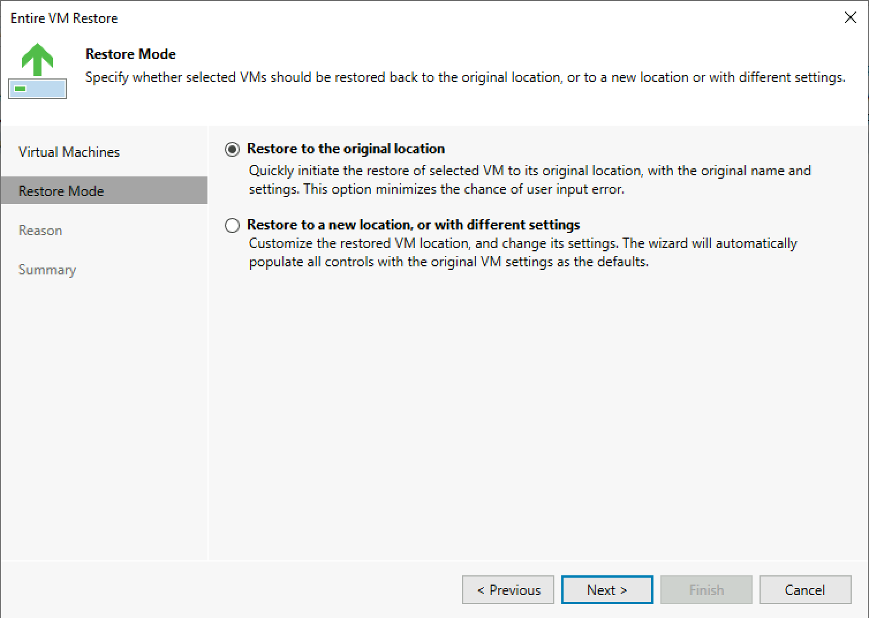Select the Summary step
869x618 pixels.
(47, 269)
